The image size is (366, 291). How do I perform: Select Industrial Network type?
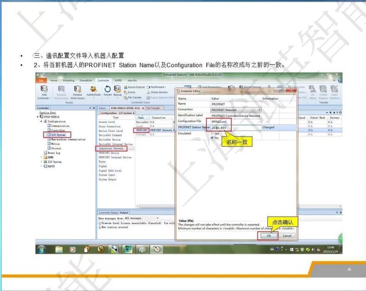coord(111,148)
